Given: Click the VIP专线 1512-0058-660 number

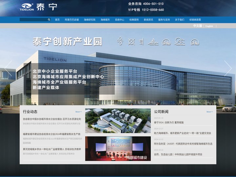Looking at the screenshot, I should coord(146,10).
